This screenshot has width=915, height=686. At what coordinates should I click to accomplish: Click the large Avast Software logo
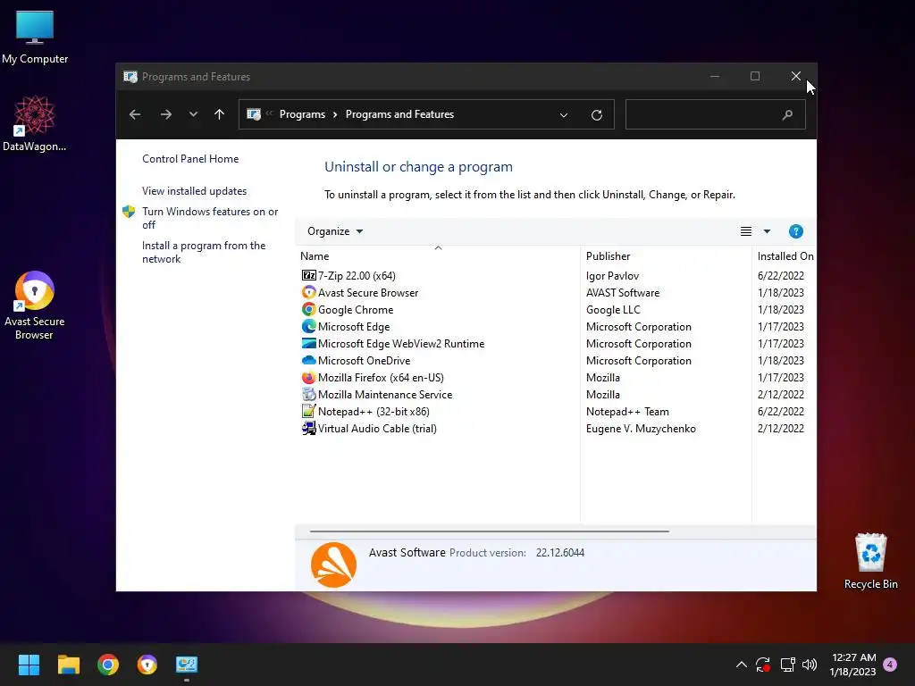[x=334, y=565]
